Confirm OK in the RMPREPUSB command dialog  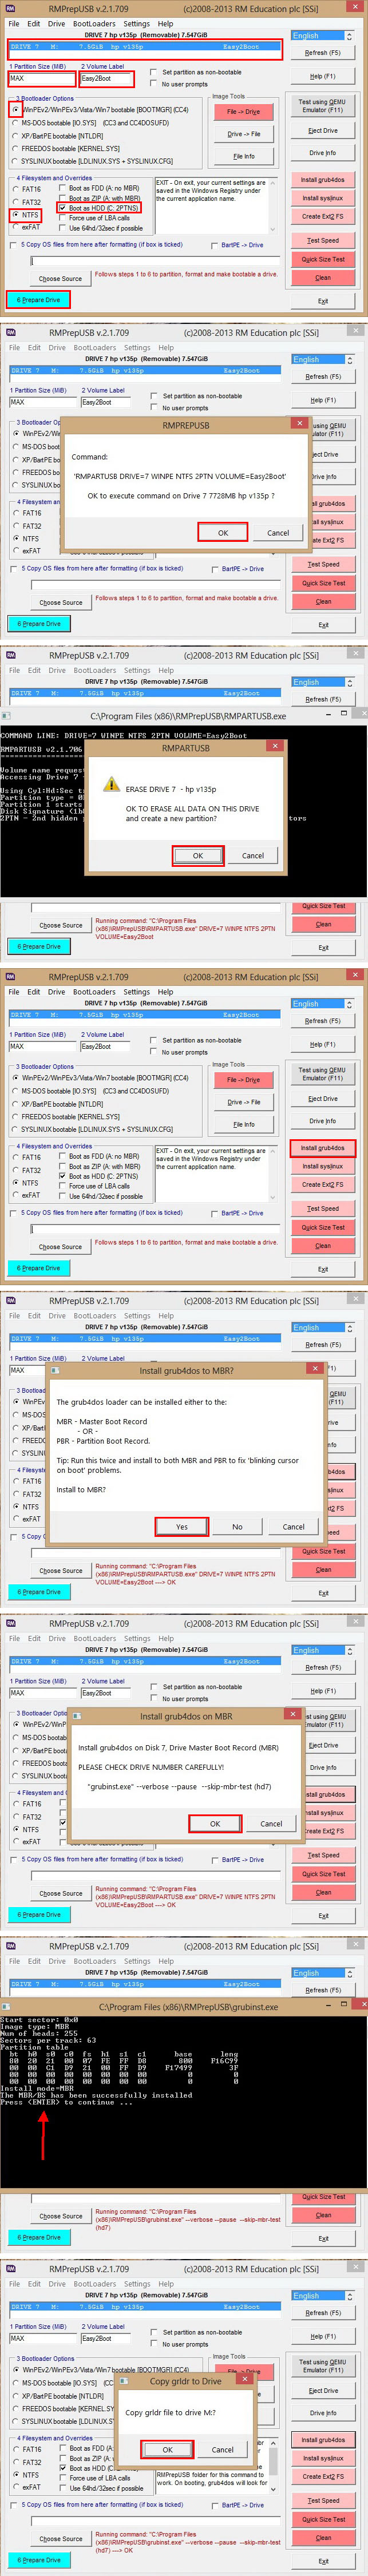(x=223, y=532)
